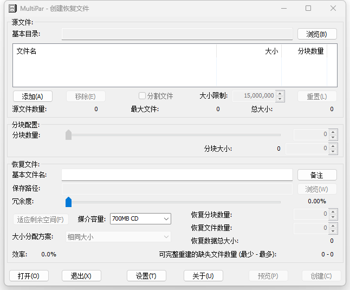350x290 pixels.
Task: Open 设置(T) settings
Action: pyautogui.click(x=146, y=276)
